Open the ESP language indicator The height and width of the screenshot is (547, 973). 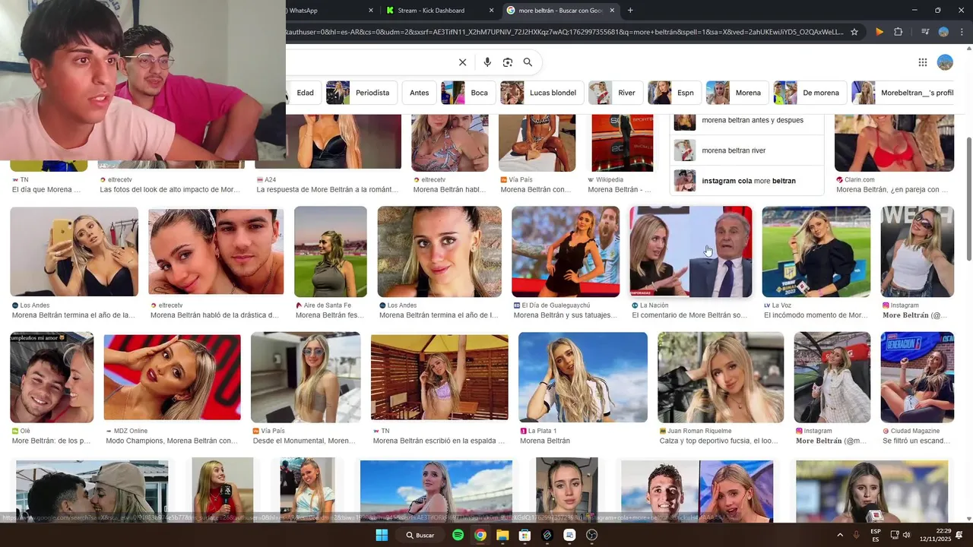(x=876, y=535)
